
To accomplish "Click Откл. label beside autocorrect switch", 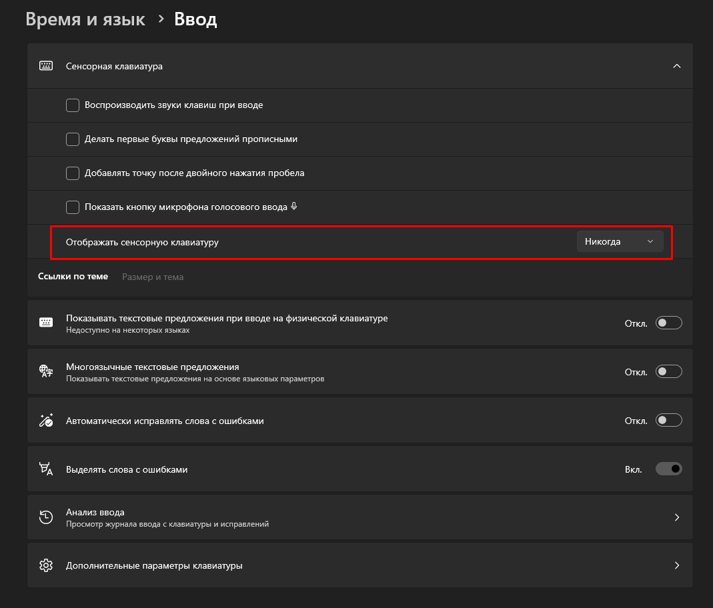I will tap(636, 421).
